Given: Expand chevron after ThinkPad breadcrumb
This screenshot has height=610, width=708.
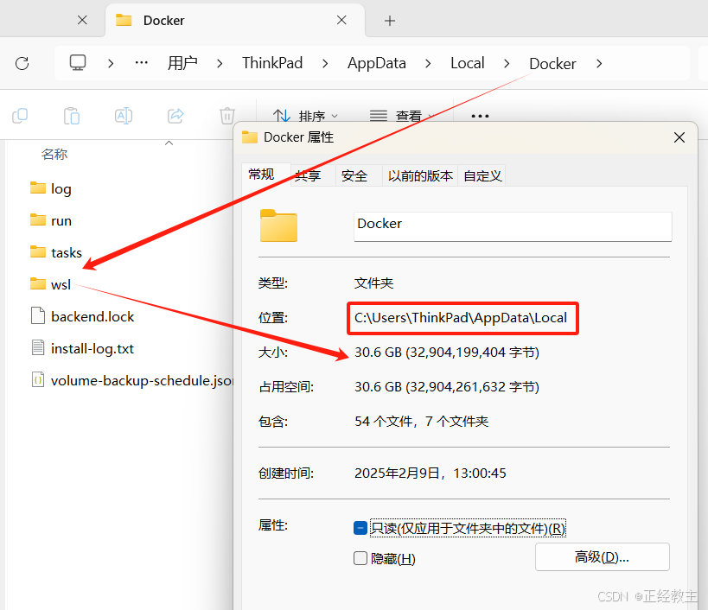Looking at the screenshot, I should point(325,64).
